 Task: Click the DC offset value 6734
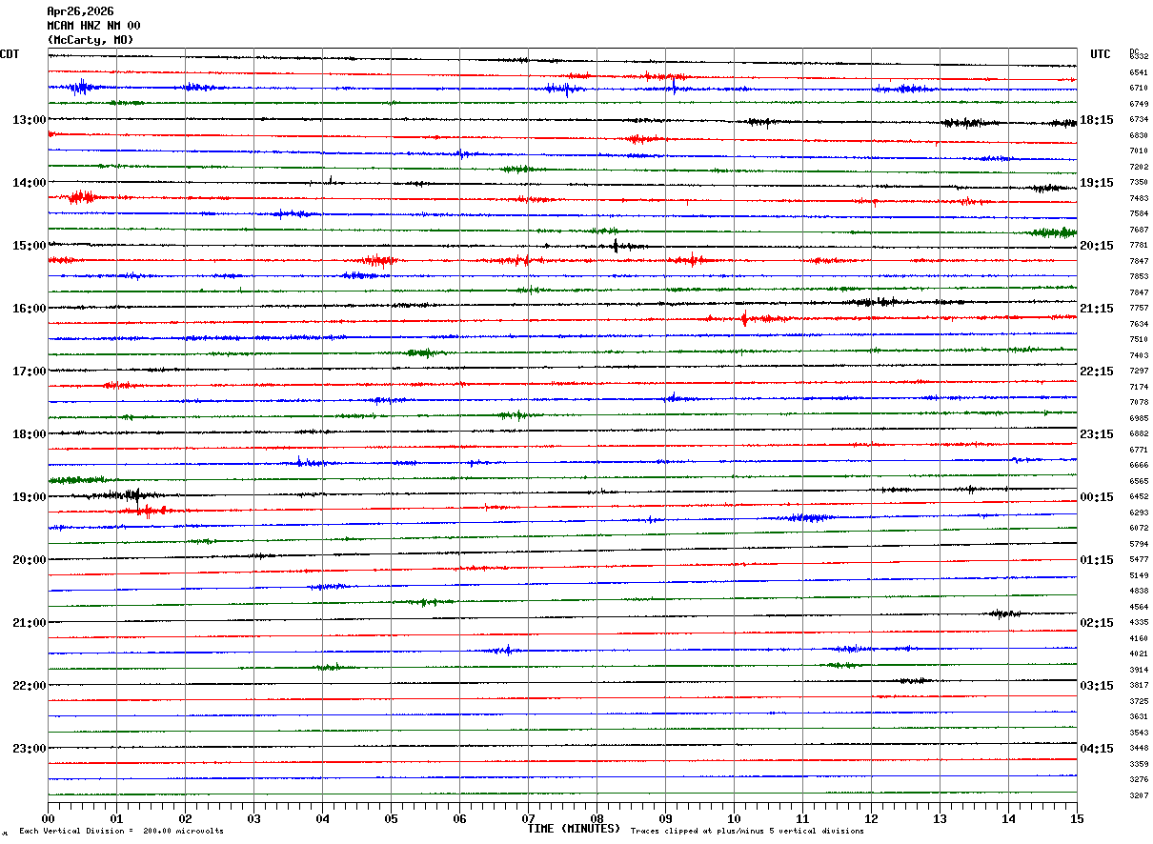click(1139, 120)
